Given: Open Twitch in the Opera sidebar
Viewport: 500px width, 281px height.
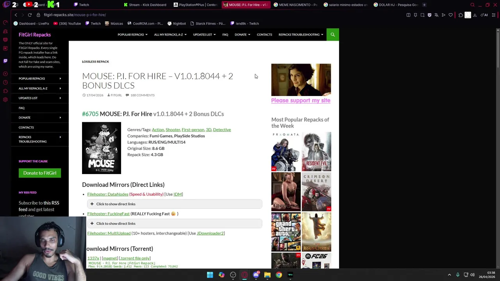Looking at the screenshot, I should pos(5,61).
